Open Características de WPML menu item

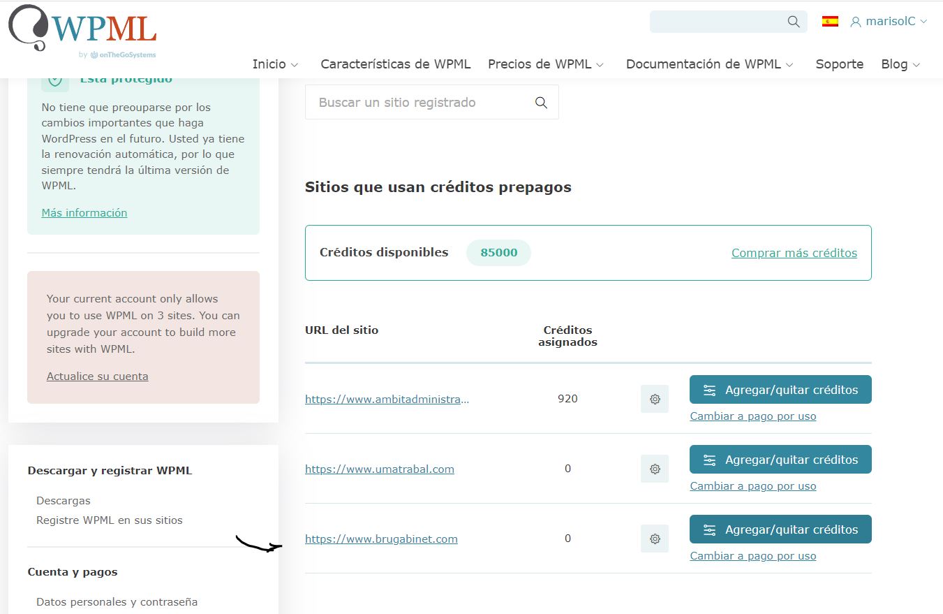click(396, 64)
